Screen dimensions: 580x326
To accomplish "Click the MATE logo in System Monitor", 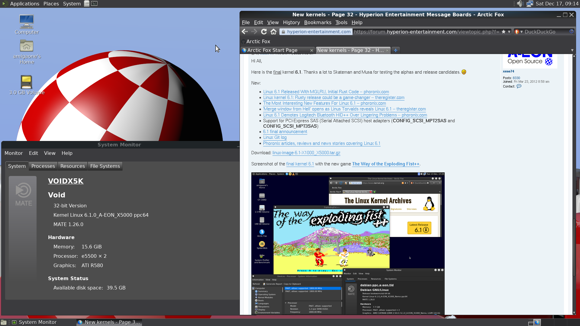I will [x=23, y=195].
